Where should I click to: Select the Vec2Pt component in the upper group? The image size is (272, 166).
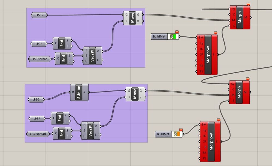pos(92,55)
